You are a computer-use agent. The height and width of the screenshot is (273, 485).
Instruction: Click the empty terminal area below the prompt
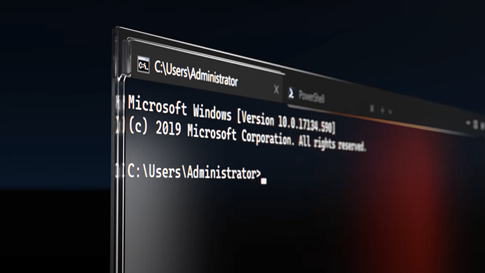tap(247, 229)
